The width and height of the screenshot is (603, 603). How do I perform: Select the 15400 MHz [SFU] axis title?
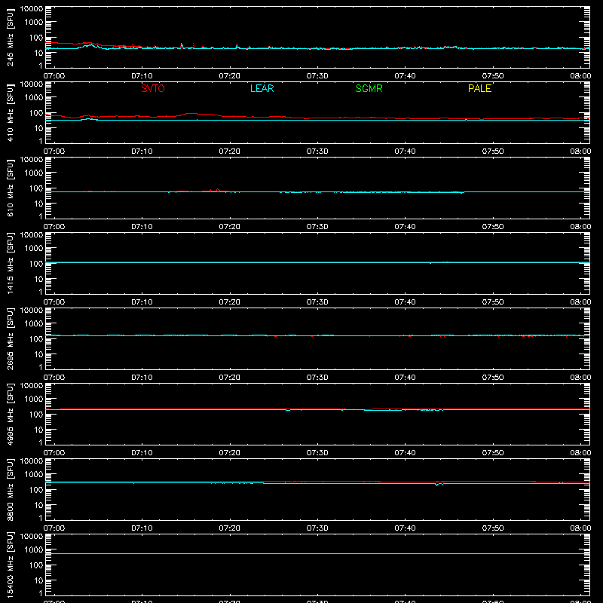click(x=11, y=565)
